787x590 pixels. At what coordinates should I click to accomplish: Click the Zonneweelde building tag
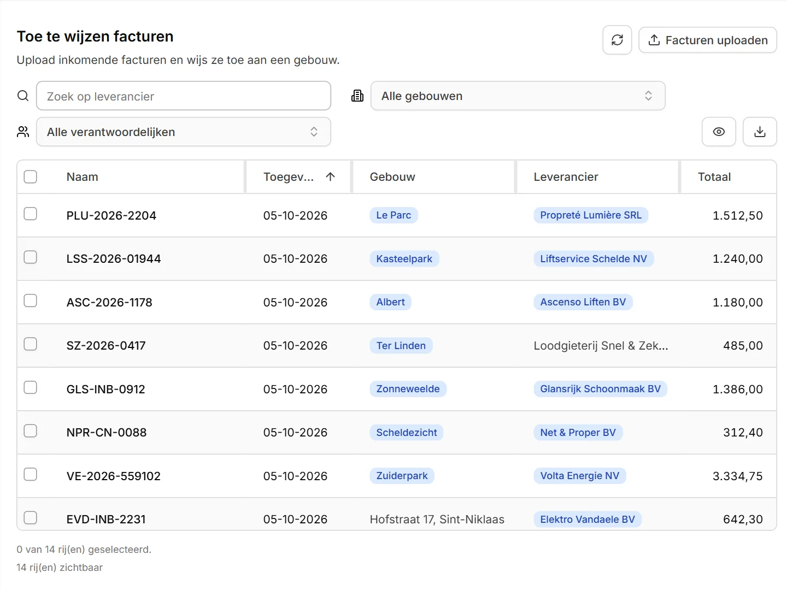(x=408, y=389)
